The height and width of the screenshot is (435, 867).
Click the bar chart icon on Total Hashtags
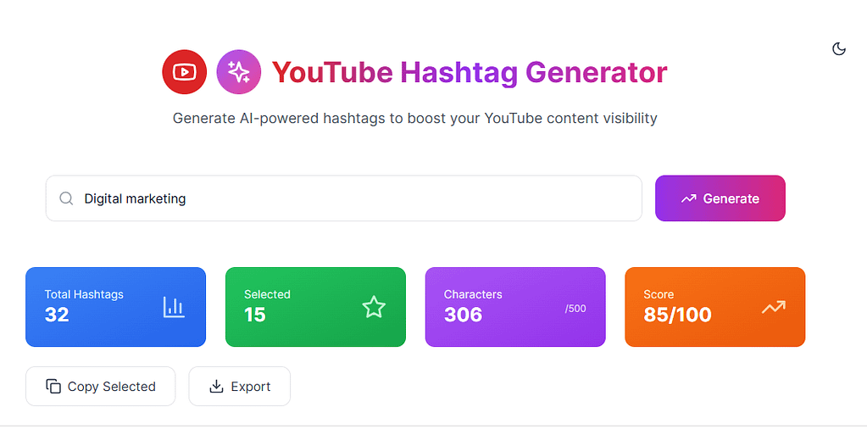pos(174,307)
